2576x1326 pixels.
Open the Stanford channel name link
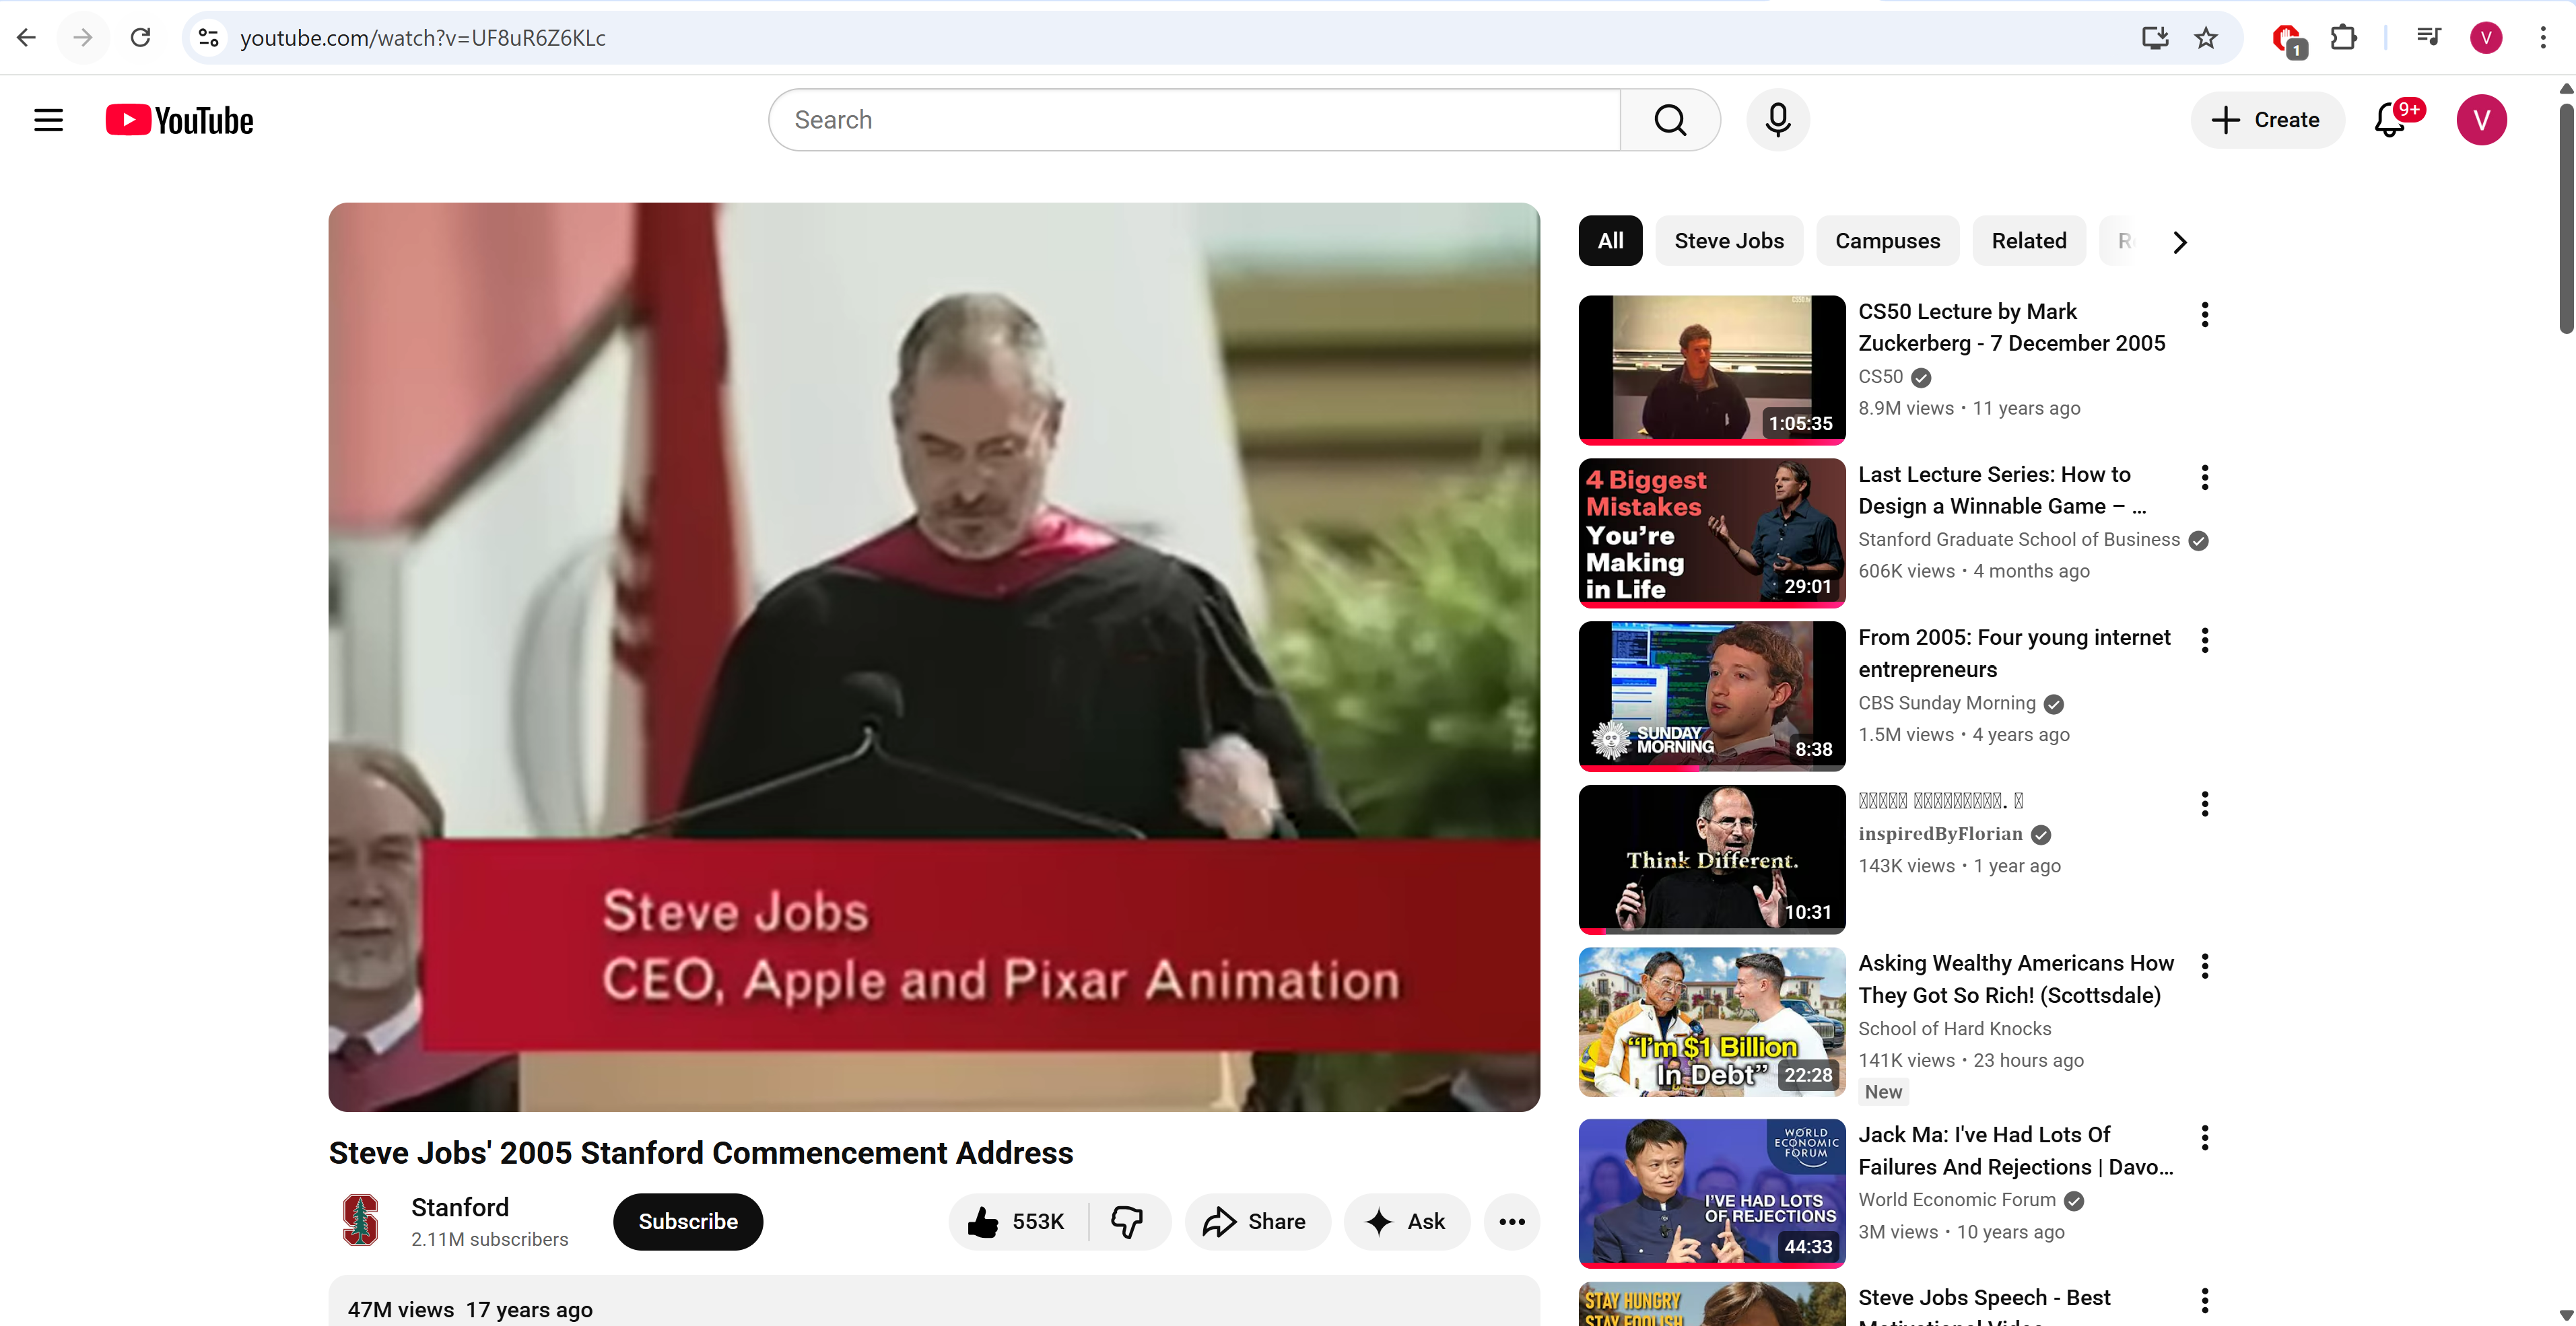click(460, 1207)
